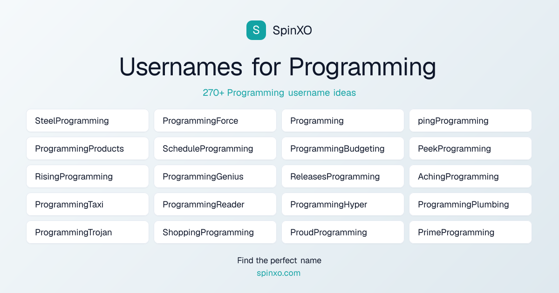Pick the pingProgramming username card
The image size is (559, 293).
470,120
